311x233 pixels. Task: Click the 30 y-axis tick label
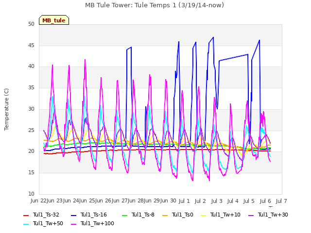[x=31, y=109]
